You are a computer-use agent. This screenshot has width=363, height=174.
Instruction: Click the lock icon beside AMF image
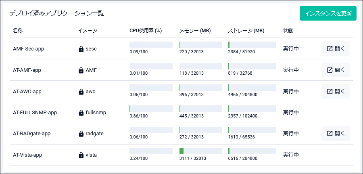(81, 70)
